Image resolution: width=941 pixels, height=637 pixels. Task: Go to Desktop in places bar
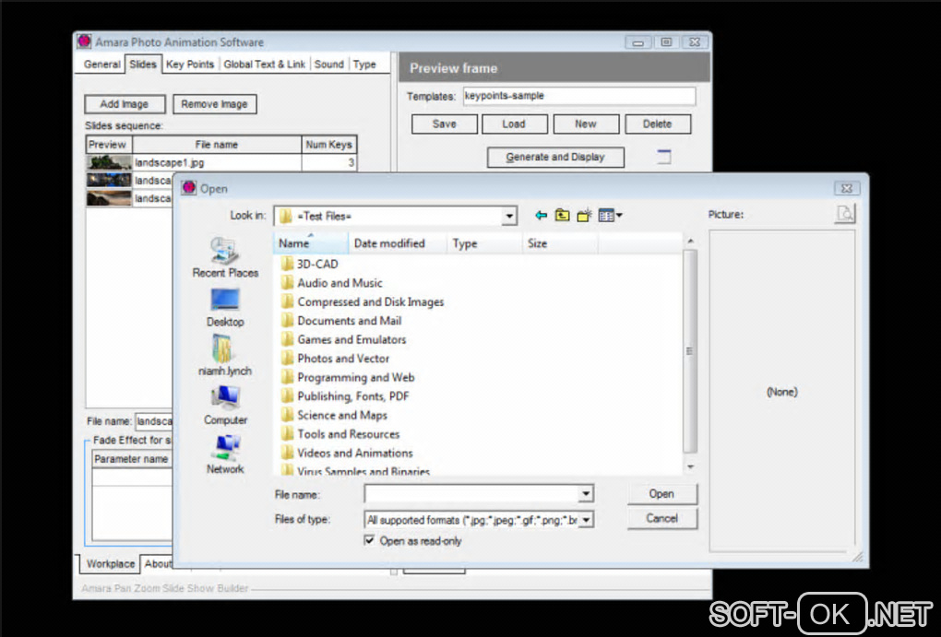(x=225, y=308)
